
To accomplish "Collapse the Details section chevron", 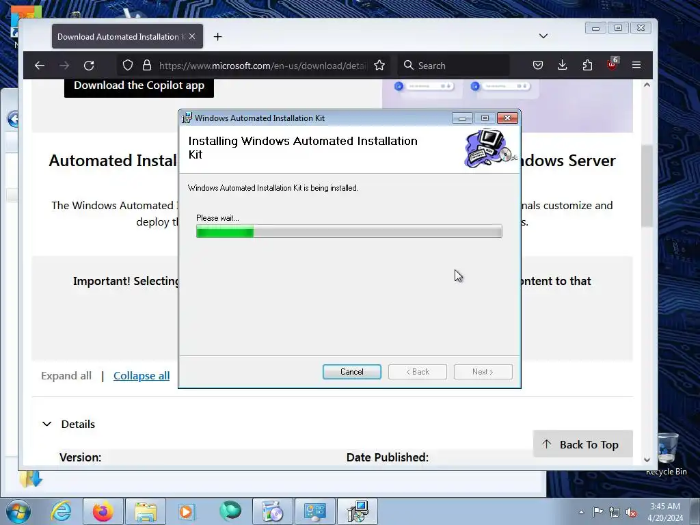I will pos(47,424).
